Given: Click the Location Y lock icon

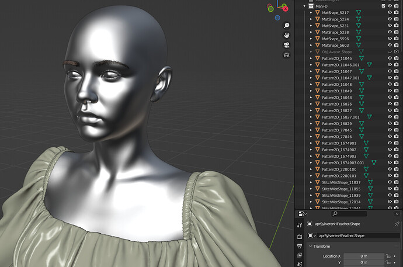Looking at the screenshot, I should [x=388, y=262].
